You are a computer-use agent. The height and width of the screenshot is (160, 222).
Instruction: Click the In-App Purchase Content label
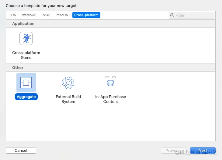click(x=111, y=99)
